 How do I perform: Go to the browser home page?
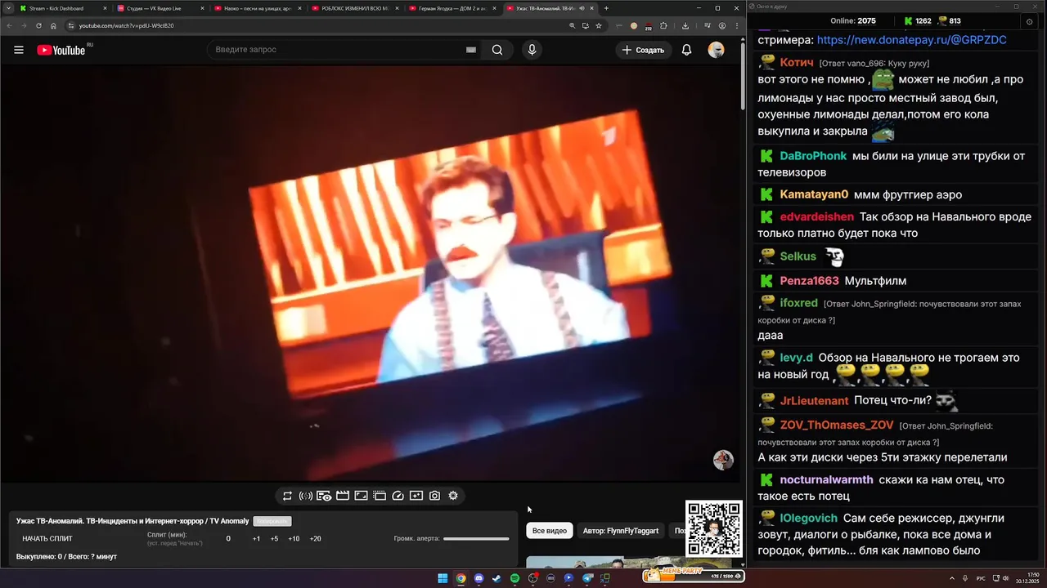click(x=53, y=25)
